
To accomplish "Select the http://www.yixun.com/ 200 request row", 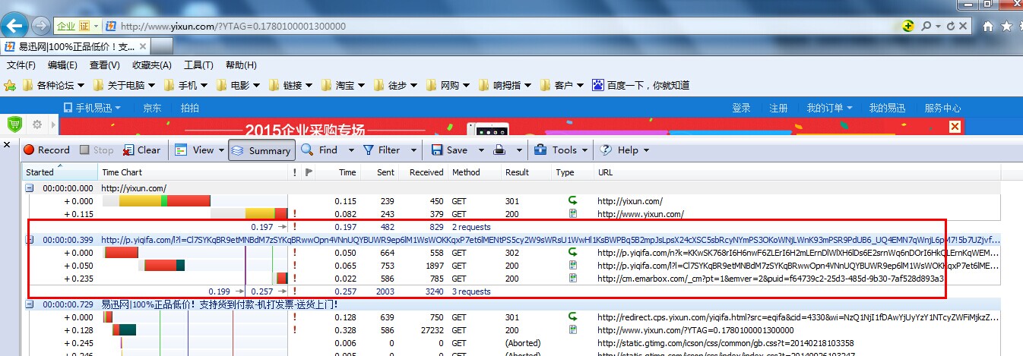I will [x=512, y=214].
